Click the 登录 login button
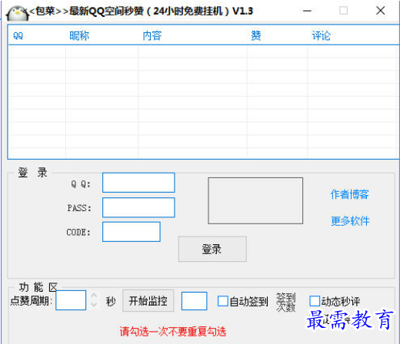This screenshot has width=400, height=344. pyautogui.click(x=212, y=249)
